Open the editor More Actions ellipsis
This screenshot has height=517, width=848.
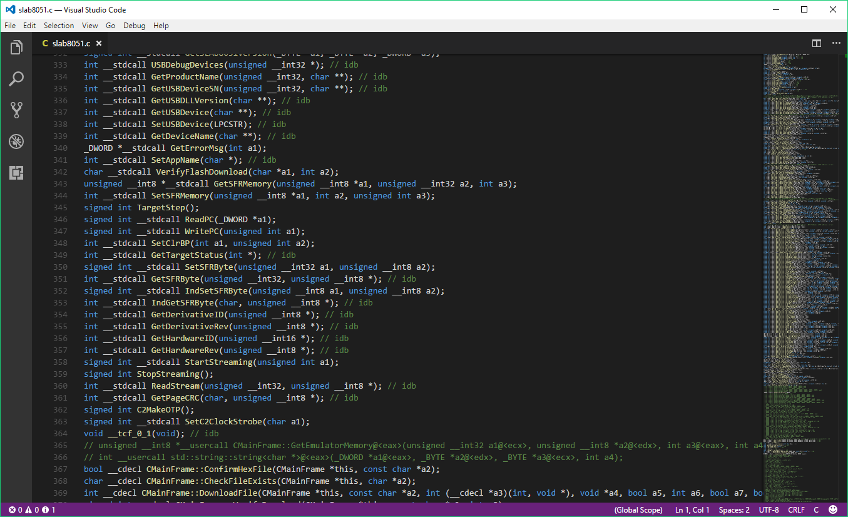click(x=836, y=43)
